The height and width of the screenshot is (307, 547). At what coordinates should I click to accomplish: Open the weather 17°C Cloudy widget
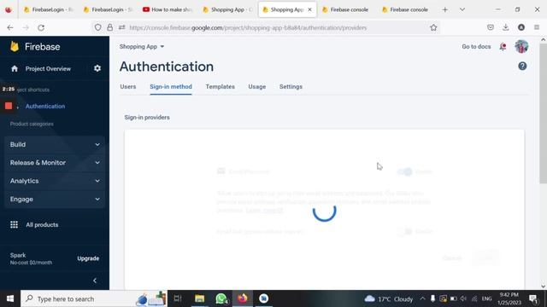click(389, 298)
